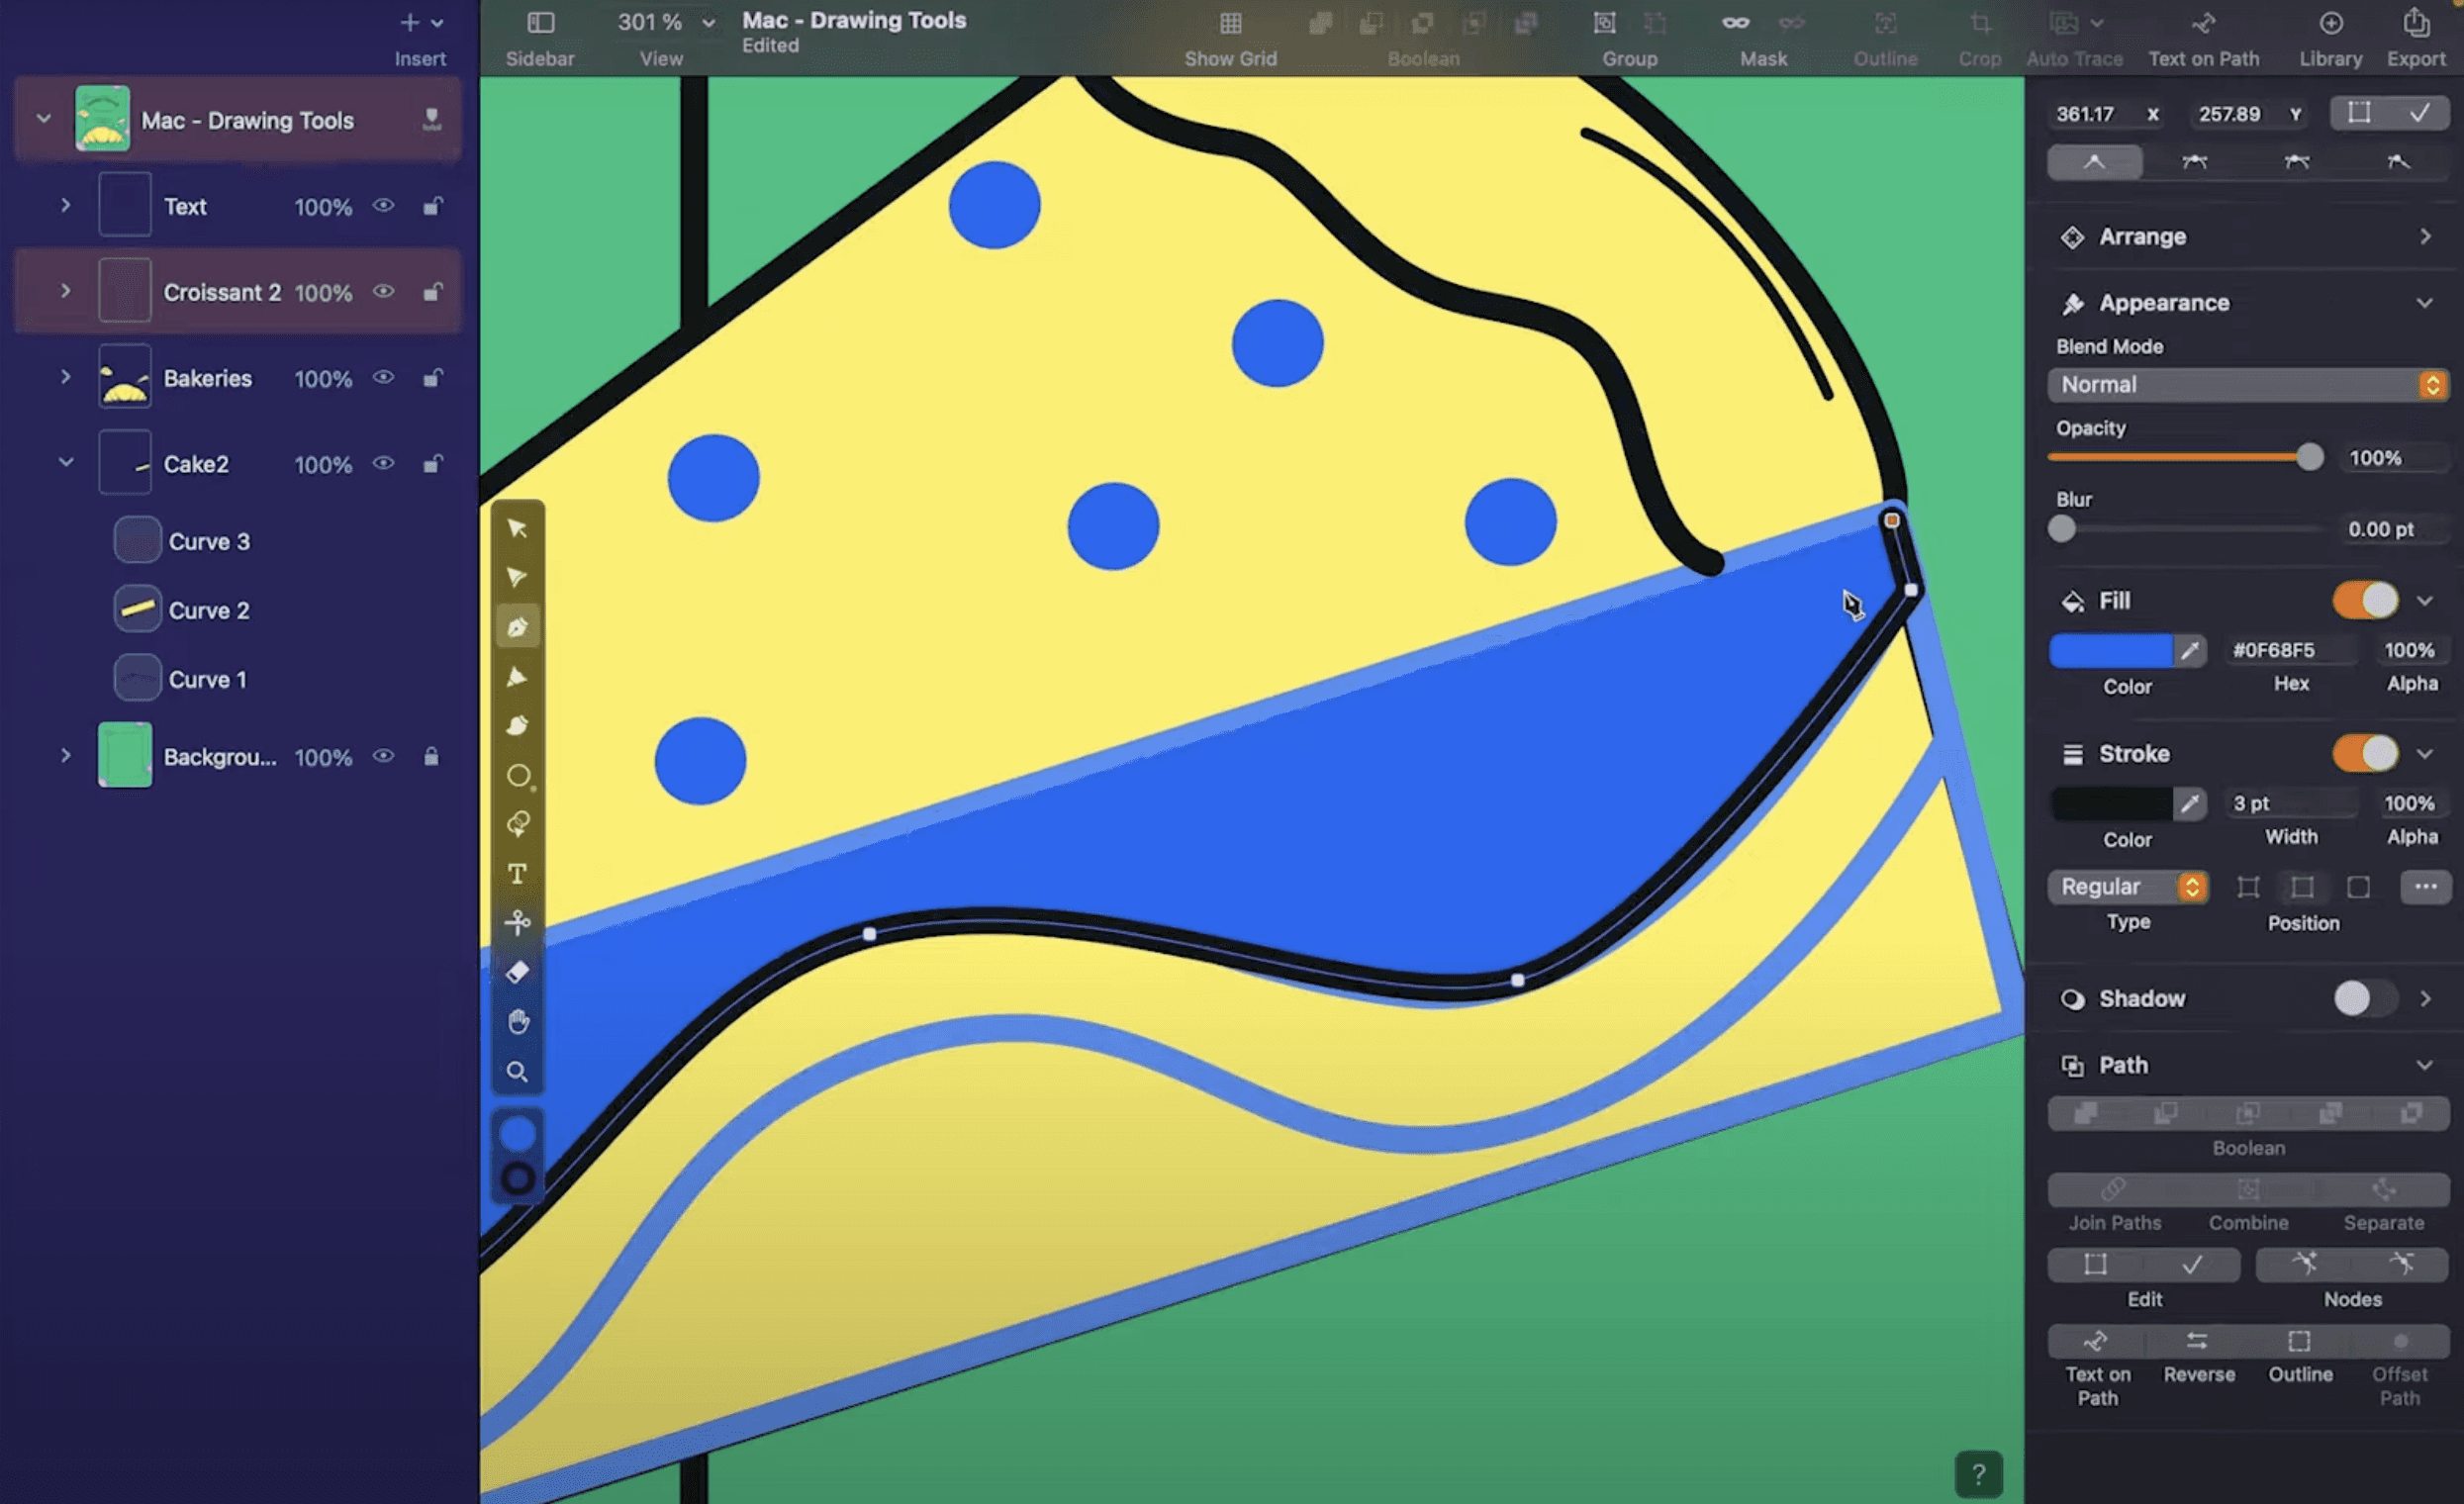Viewport: 2464px width, 1504px height.
Task: Collapse the Appearance section
Action: point(2424,303)
